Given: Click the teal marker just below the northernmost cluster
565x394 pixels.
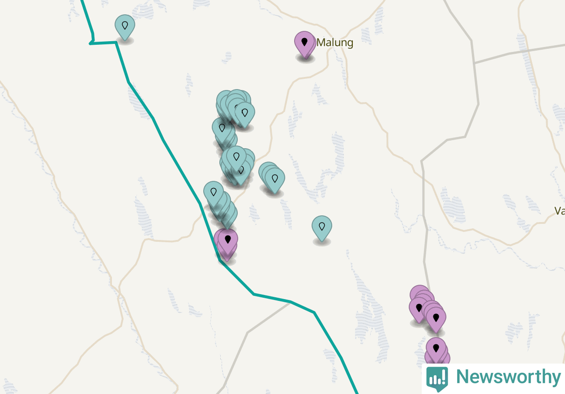Looking at the screenshot, I should coord(222,130).
